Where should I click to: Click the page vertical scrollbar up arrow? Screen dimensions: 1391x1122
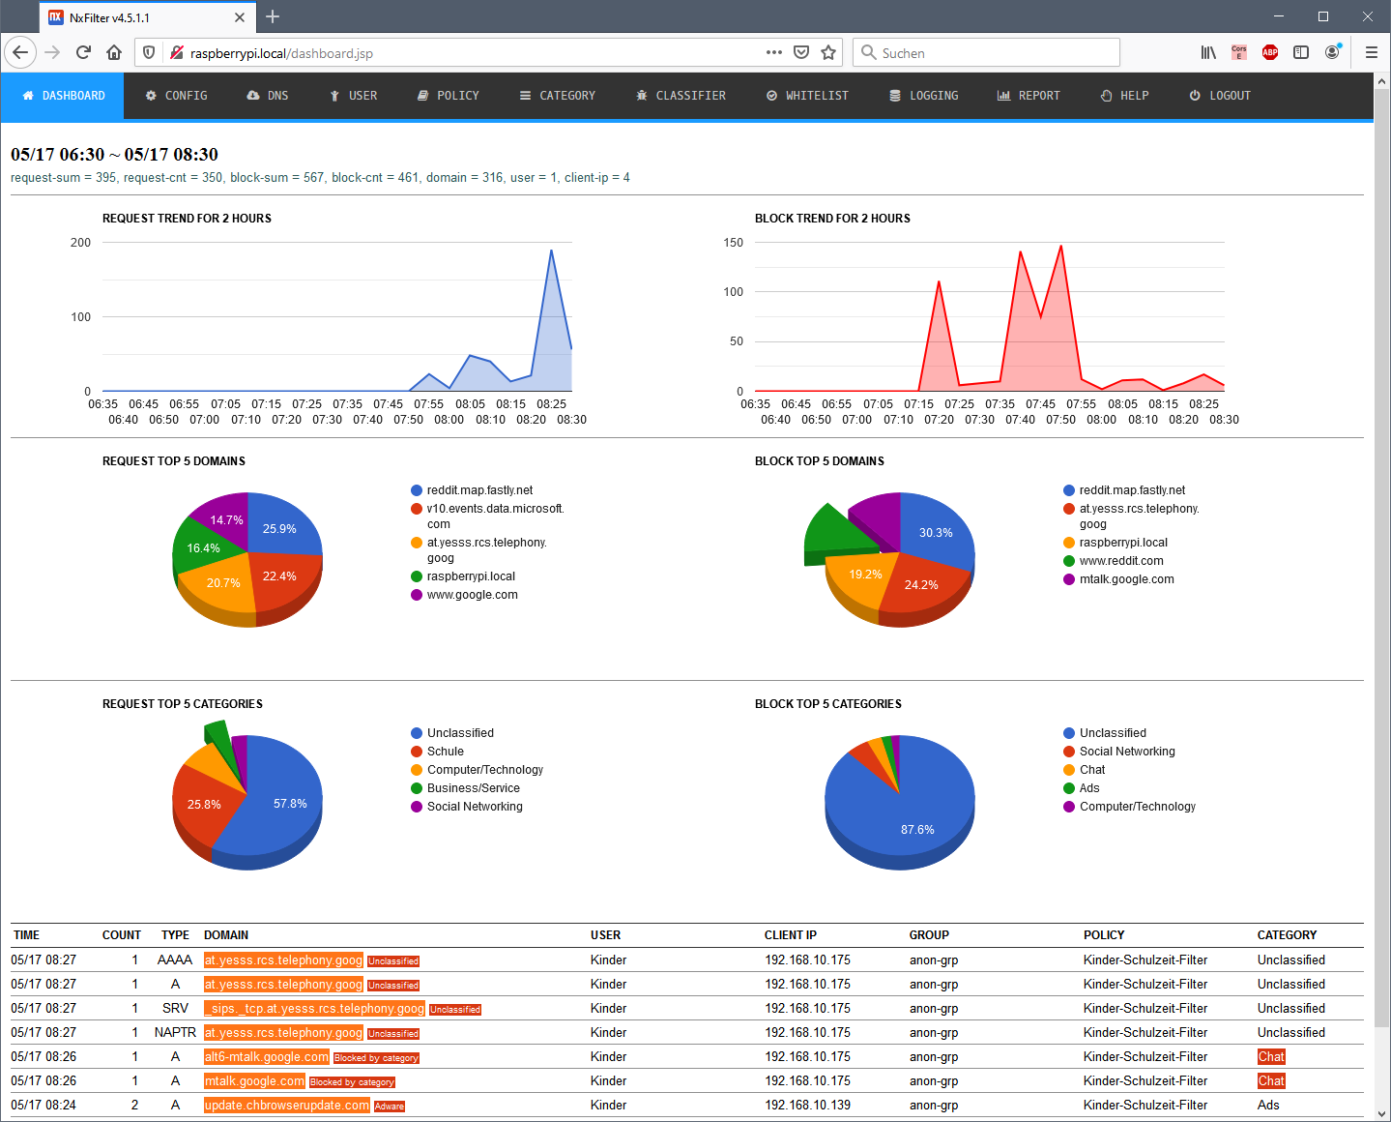pos(1381,81)
